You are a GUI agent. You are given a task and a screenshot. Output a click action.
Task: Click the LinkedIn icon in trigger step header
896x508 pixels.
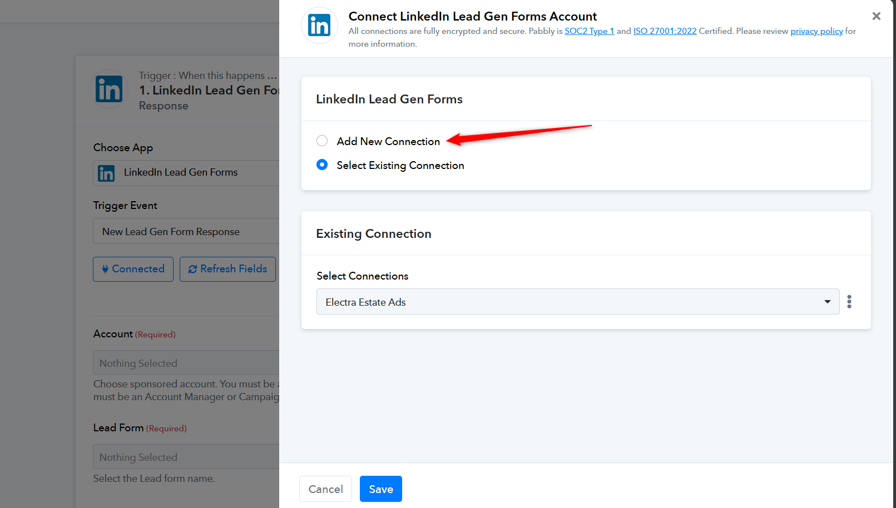tap(109, 89)
